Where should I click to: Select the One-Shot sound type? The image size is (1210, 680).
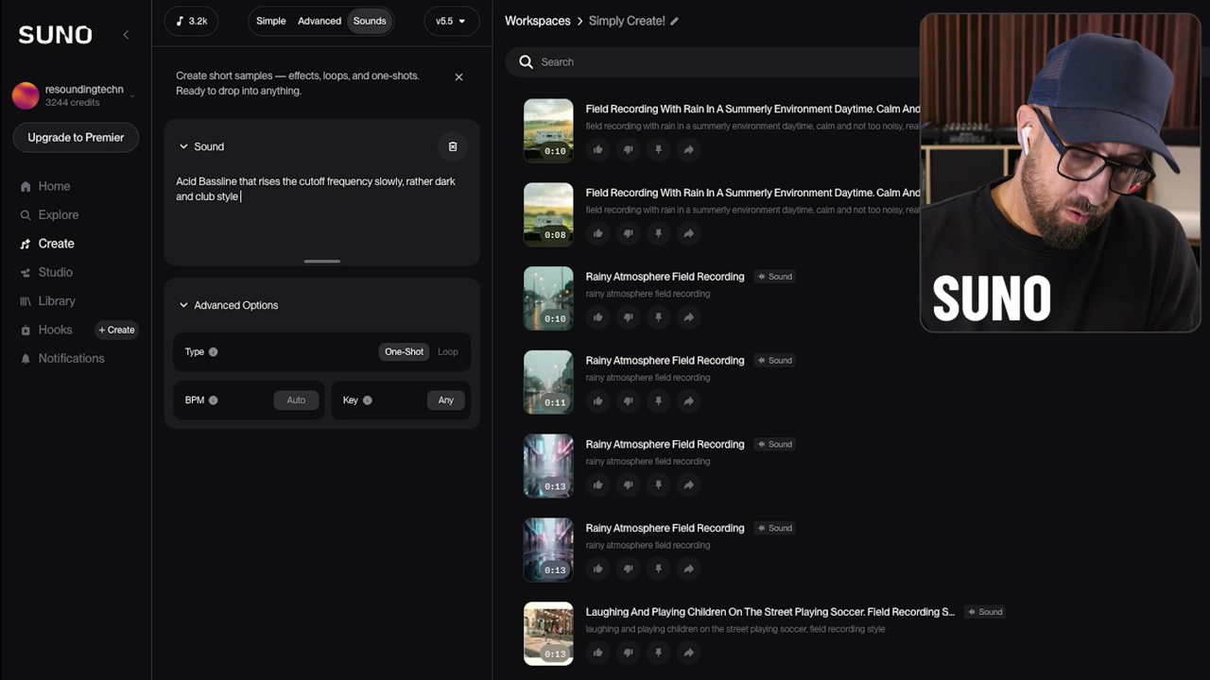pyautogui.click(x=404, y=352)
